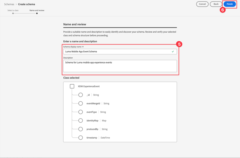
Task: Select the timestamp field label
Action: (92, 138)
